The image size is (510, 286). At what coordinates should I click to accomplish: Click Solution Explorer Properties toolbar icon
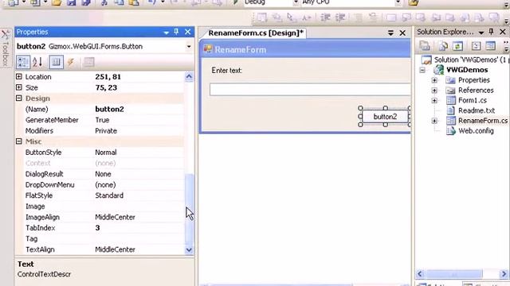click(x=425, y=46)
